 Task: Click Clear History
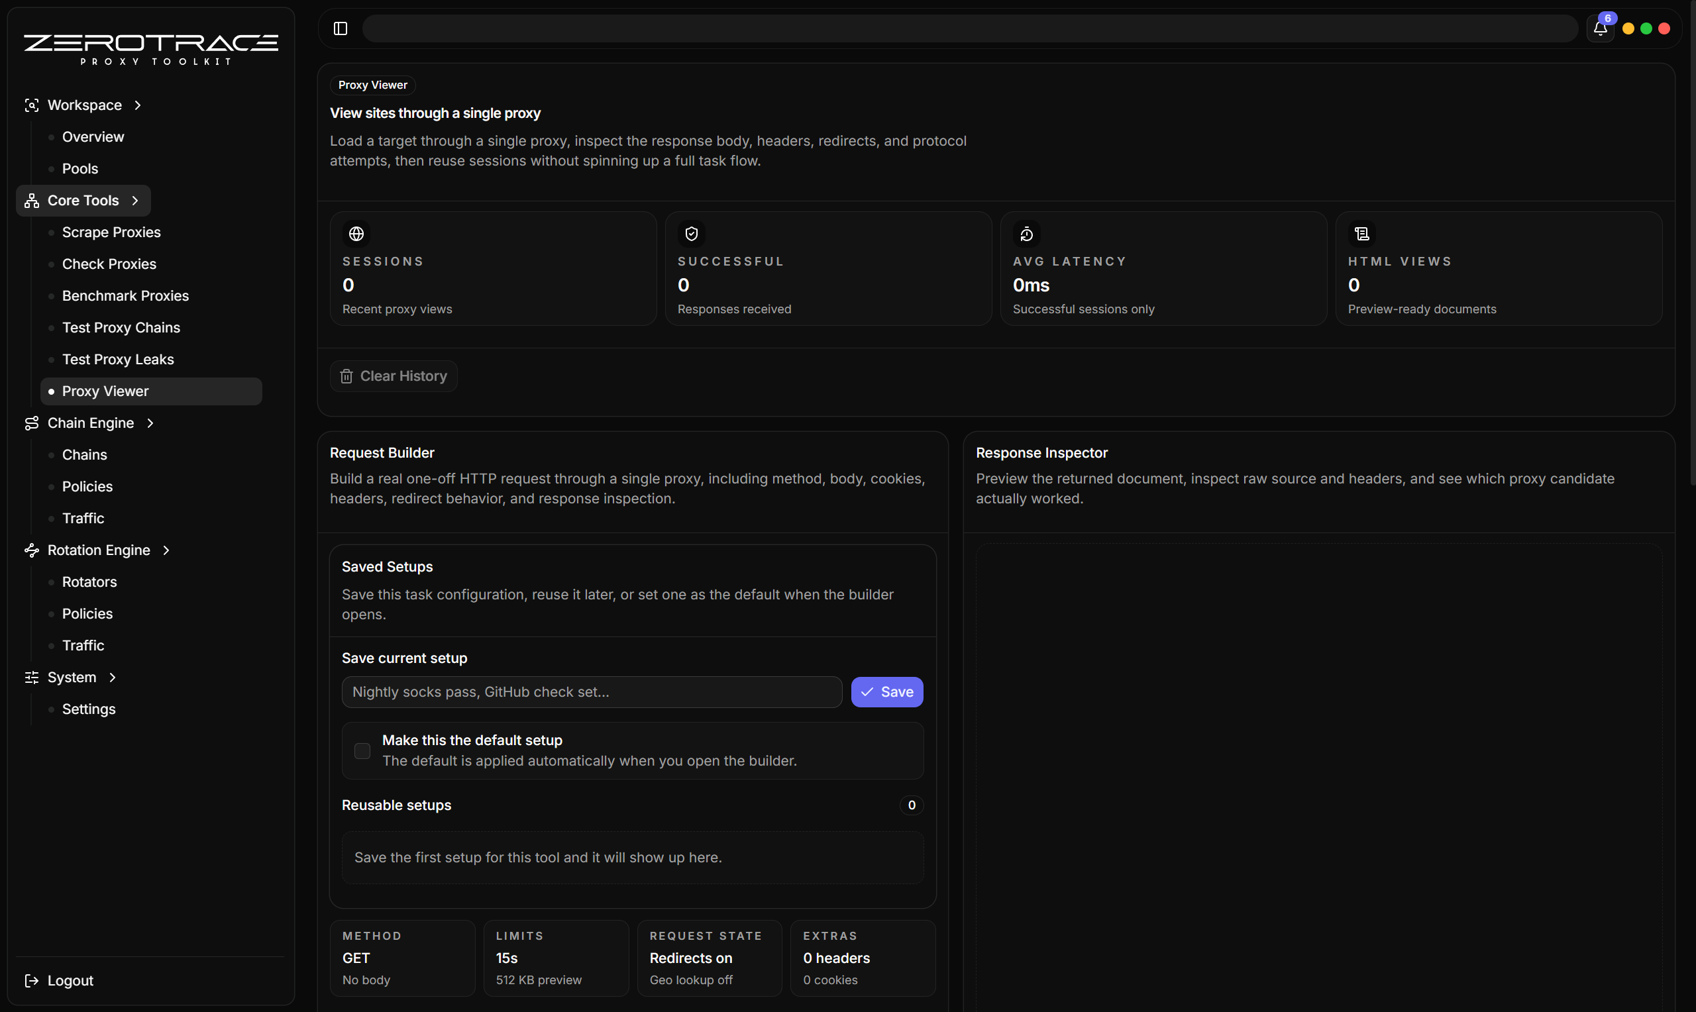coord(393,376)
